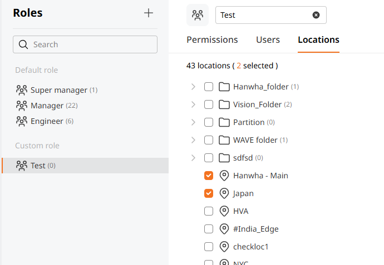This screenshot has height=265, width=384.
Task: Click the plus icon to add role
Action: point(149,13)
